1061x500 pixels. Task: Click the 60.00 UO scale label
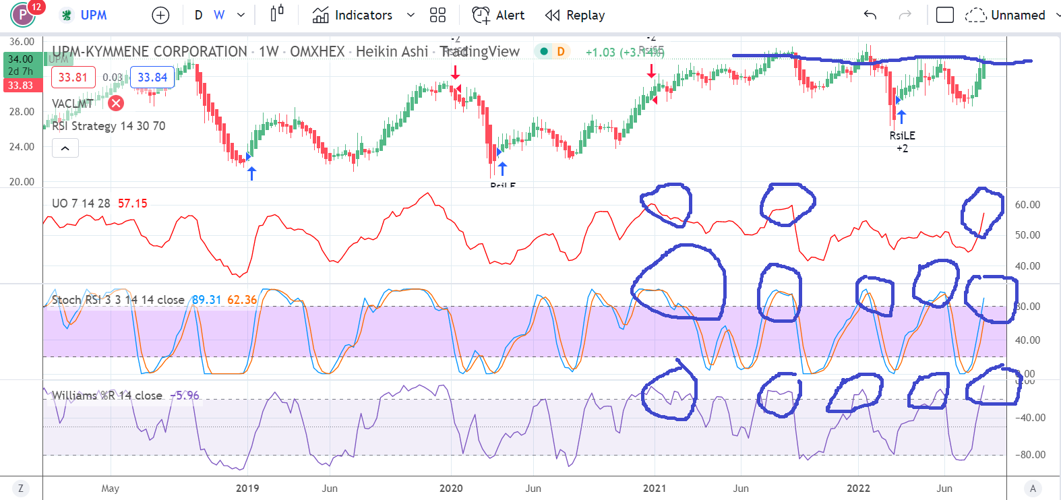coord(1027,205)
